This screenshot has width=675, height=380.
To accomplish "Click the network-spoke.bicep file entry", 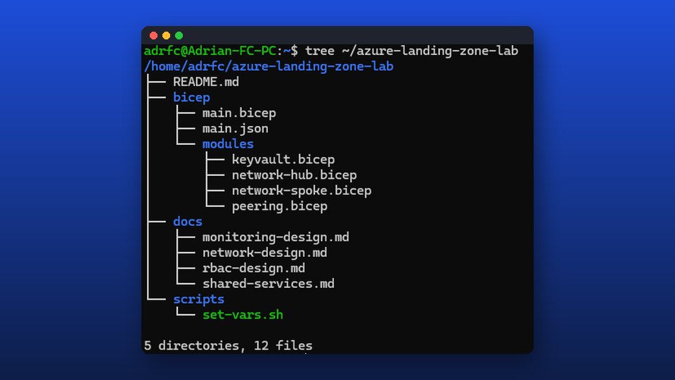I will [x=302, y=191].
